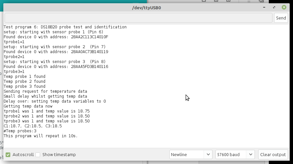Click 'tprobe3 was 1 and temp value is 18.50'

tap(47, 121)
